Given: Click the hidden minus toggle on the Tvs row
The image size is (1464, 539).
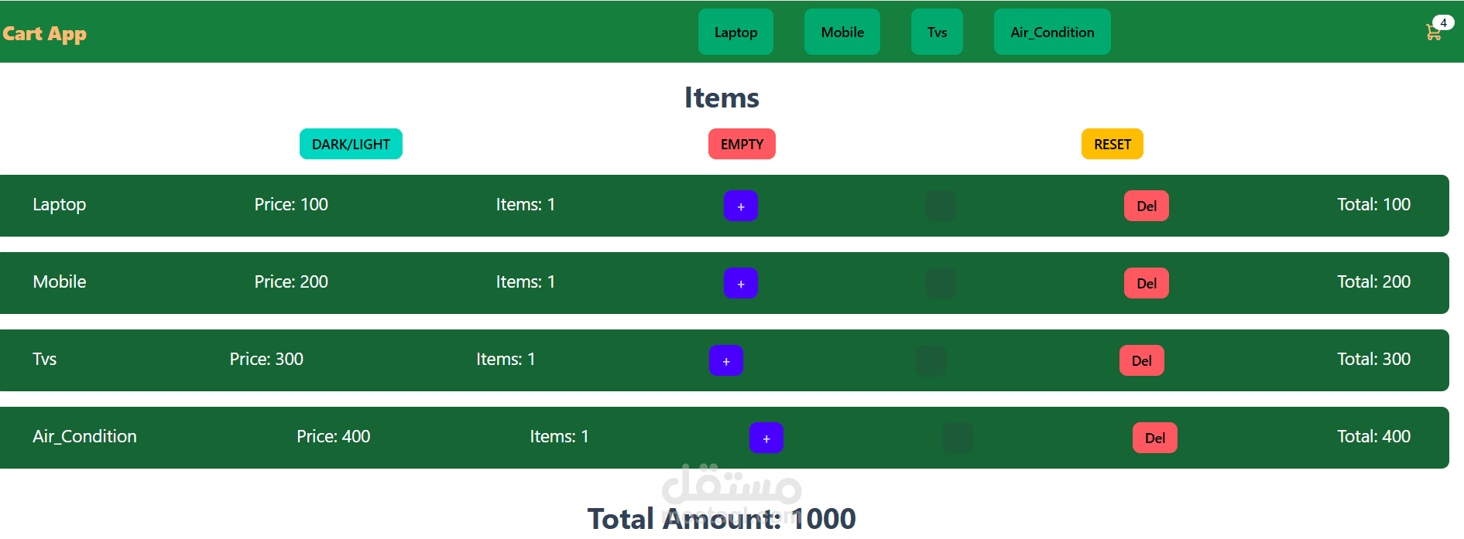Looking at the screenshot, I should pyautogui.click(x=931, y=360).
